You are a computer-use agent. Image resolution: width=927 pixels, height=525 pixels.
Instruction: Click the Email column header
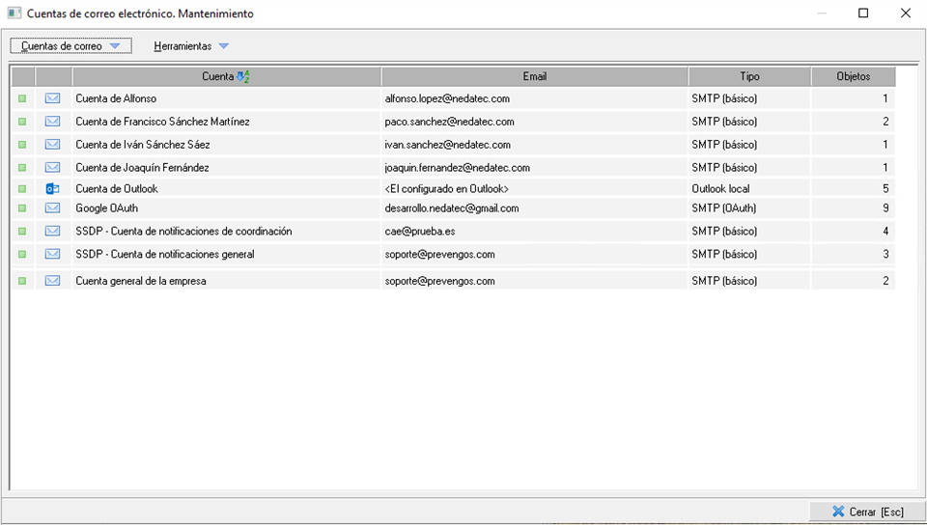534,76
